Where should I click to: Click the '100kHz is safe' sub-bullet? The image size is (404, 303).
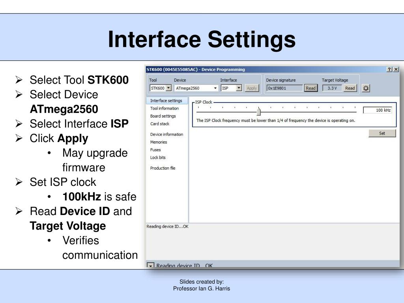99,196
